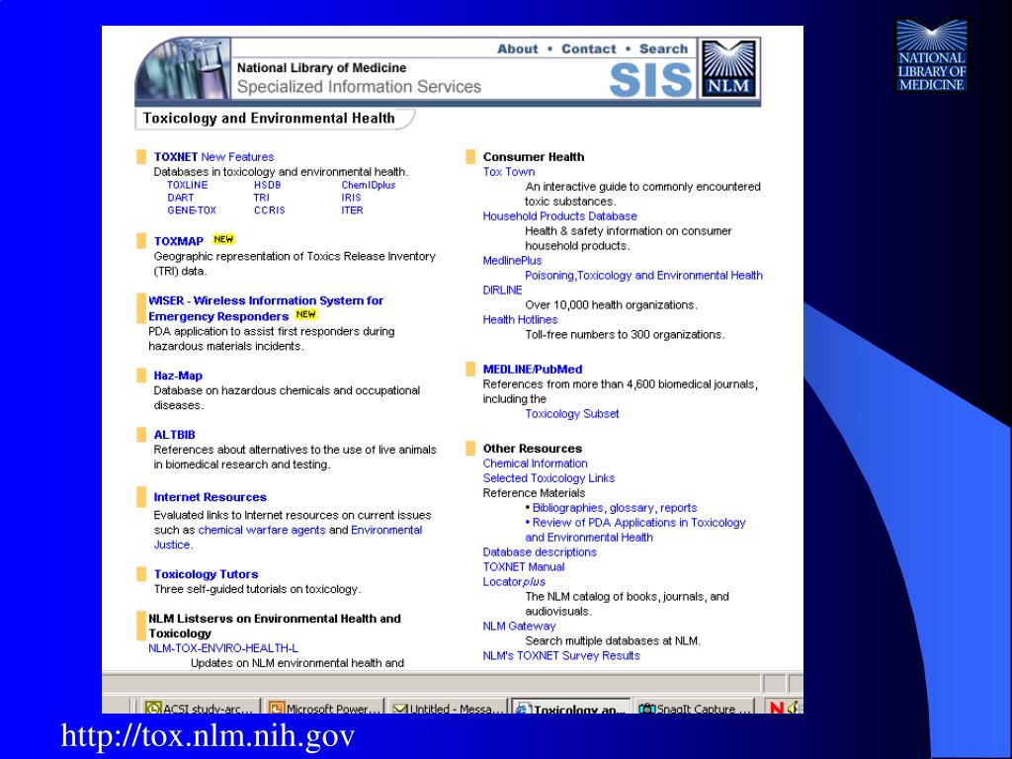Open the LocatorPlus link

tap(514, 582)
